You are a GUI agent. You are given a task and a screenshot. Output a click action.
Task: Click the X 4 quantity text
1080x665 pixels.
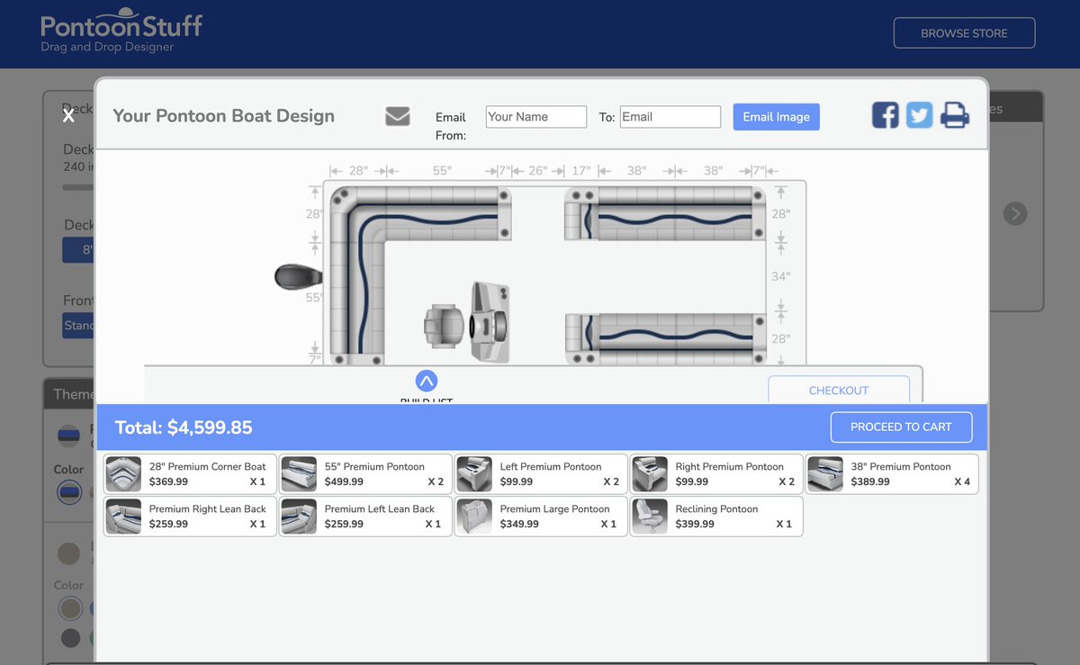(x=962, y=481)
